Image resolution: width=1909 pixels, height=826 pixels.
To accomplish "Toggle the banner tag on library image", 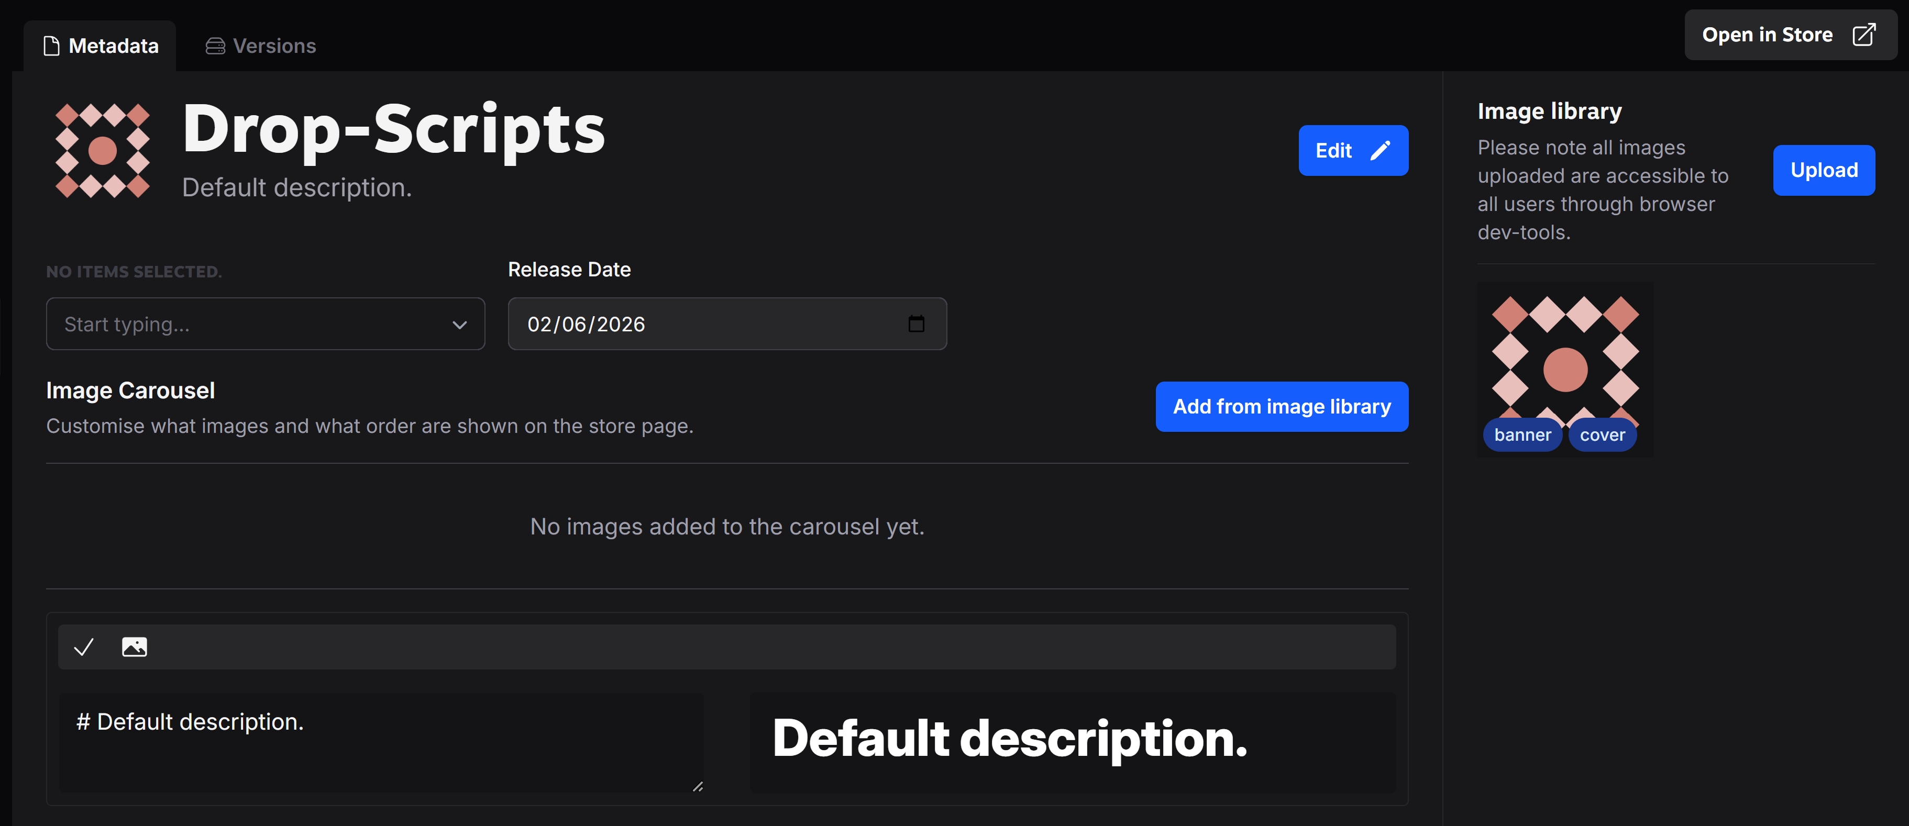I will point(1522,435).
